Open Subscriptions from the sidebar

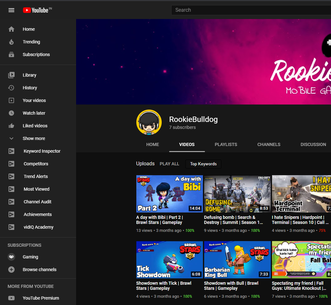pos(36,54)
